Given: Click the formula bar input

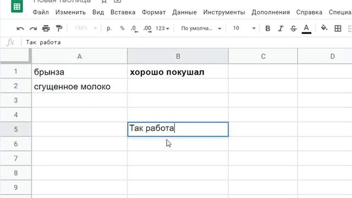Looking at the screenshot, I should 186,42.
